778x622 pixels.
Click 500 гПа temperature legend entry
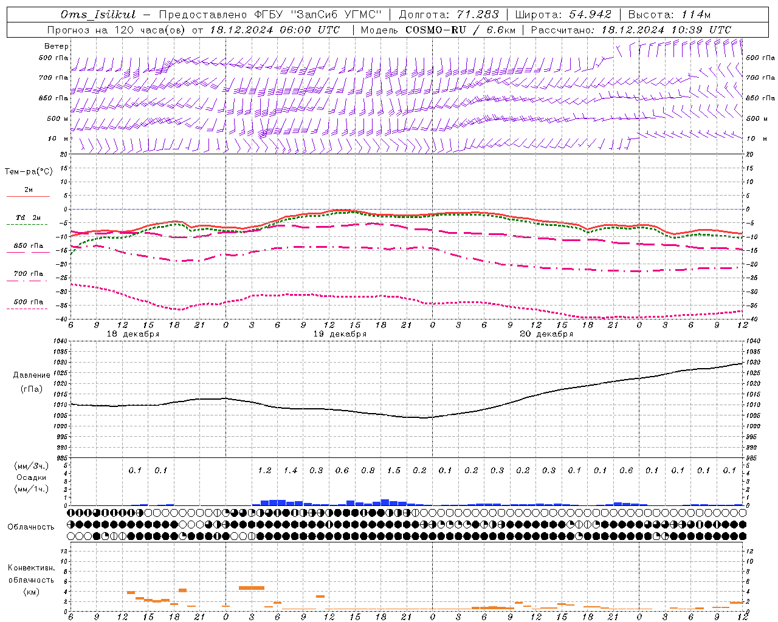pos(29,302)
